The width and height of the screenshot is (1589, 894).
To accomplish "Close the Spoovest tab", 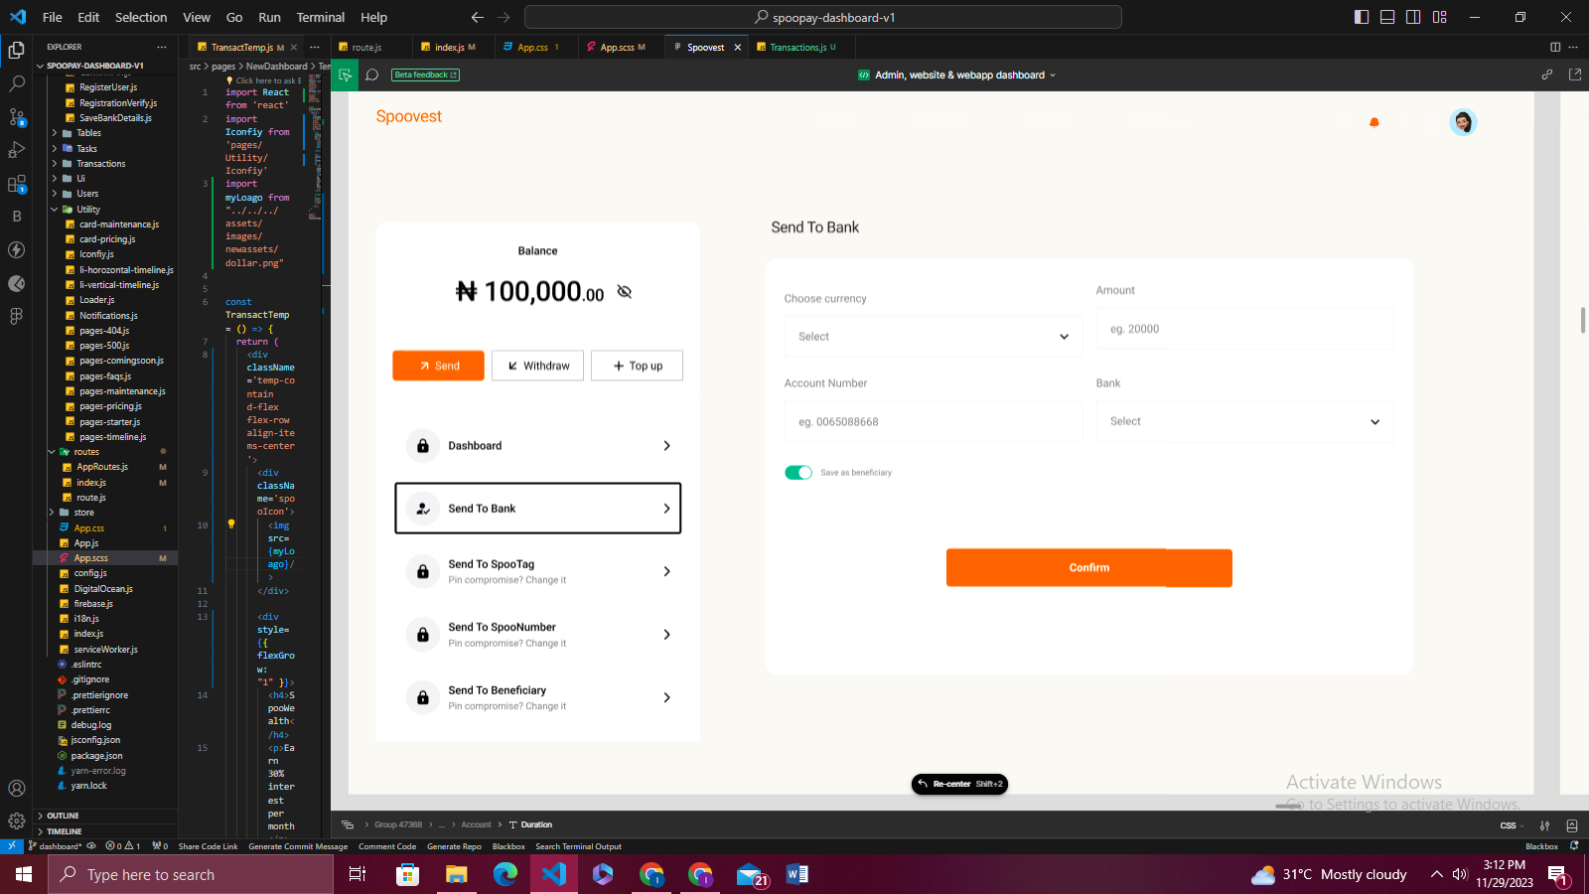I will pyautogui.click(x=738, y=47).
